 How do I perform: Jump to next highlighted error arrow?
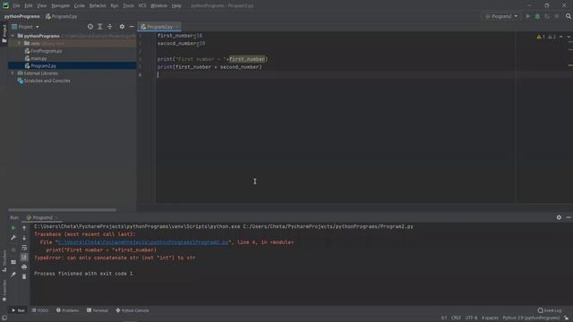[569, 37]
